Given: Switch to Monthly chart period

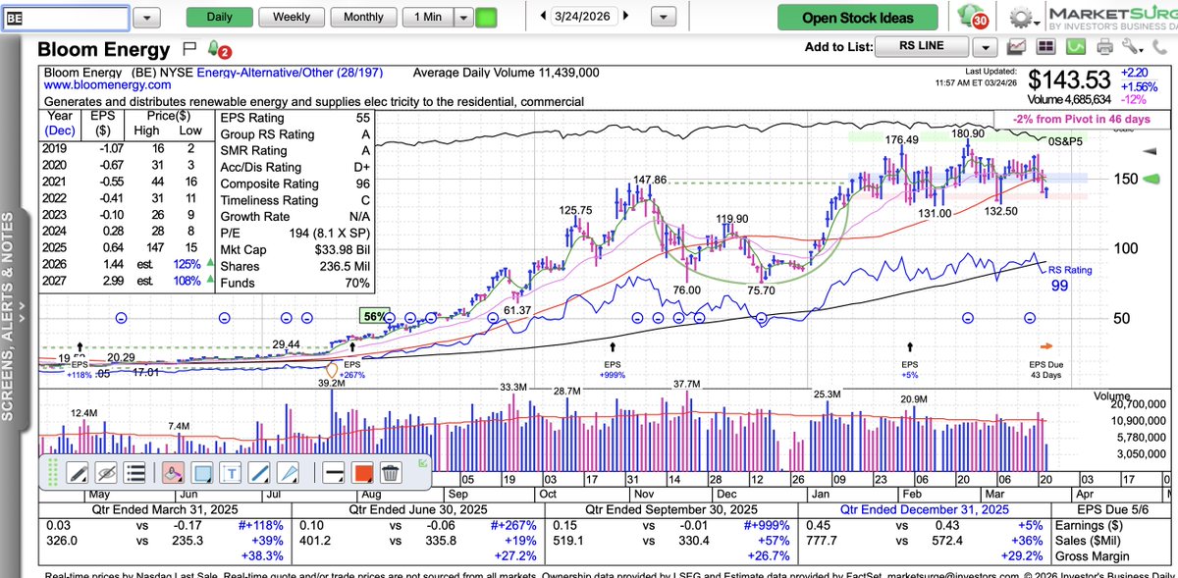Looking at the screenshot, I should pyautogui.click(x=363, y=17).
